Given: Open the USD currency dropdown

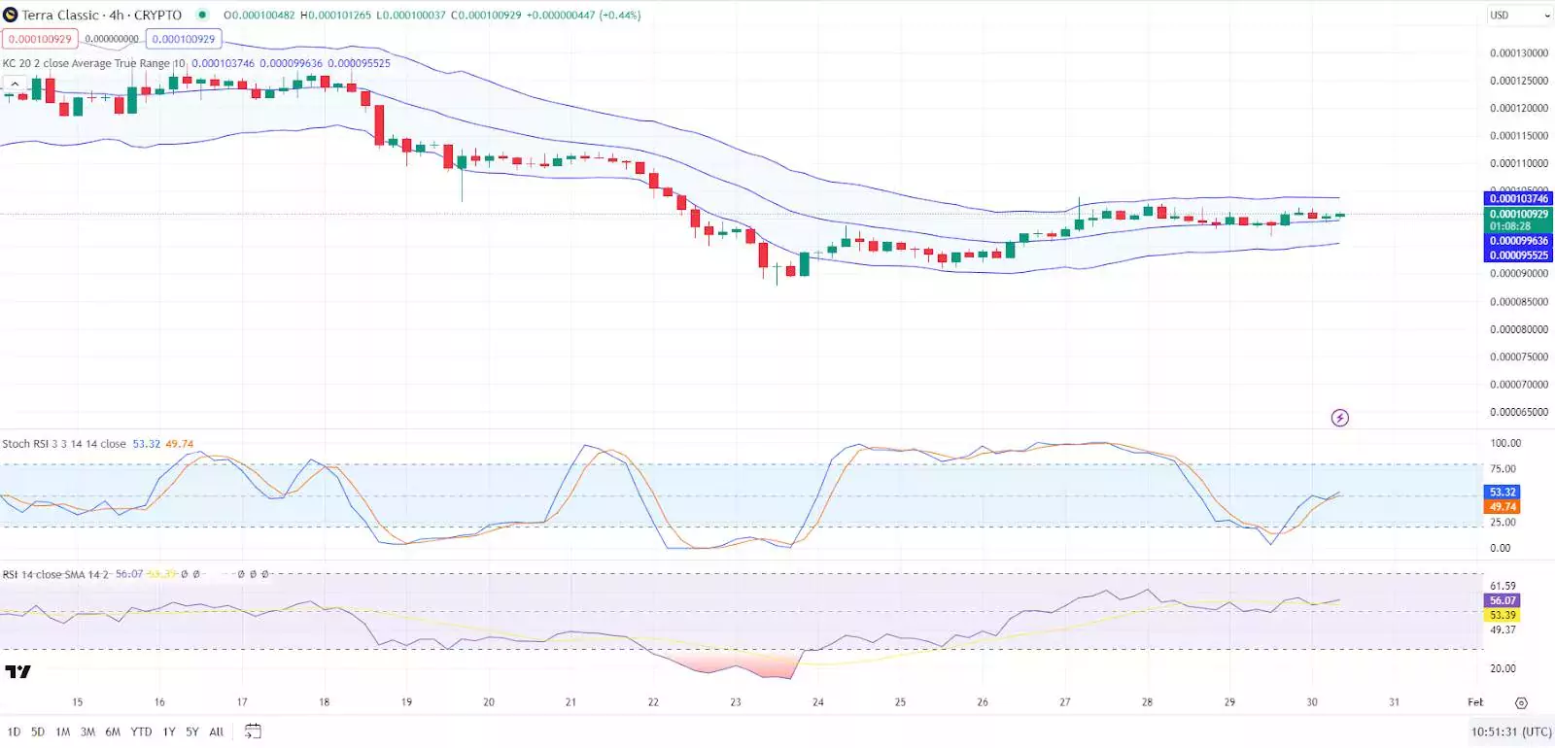Looking at the screenshot, I should pyautogui.click(x=1519, y=15).
